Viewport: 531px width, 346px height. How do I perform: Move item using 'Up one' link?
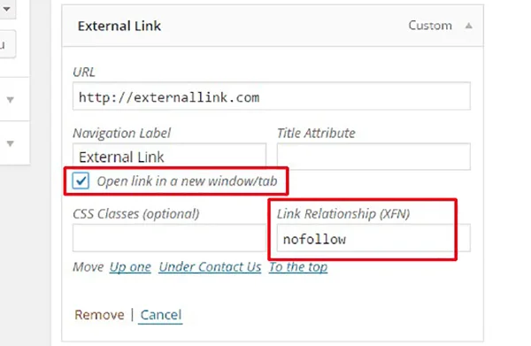(x=130, y=267)
